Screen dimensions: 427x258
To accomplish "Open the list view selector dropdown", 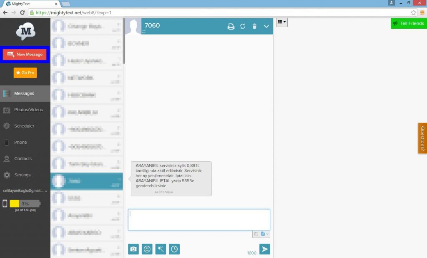I will coord(281,22).
